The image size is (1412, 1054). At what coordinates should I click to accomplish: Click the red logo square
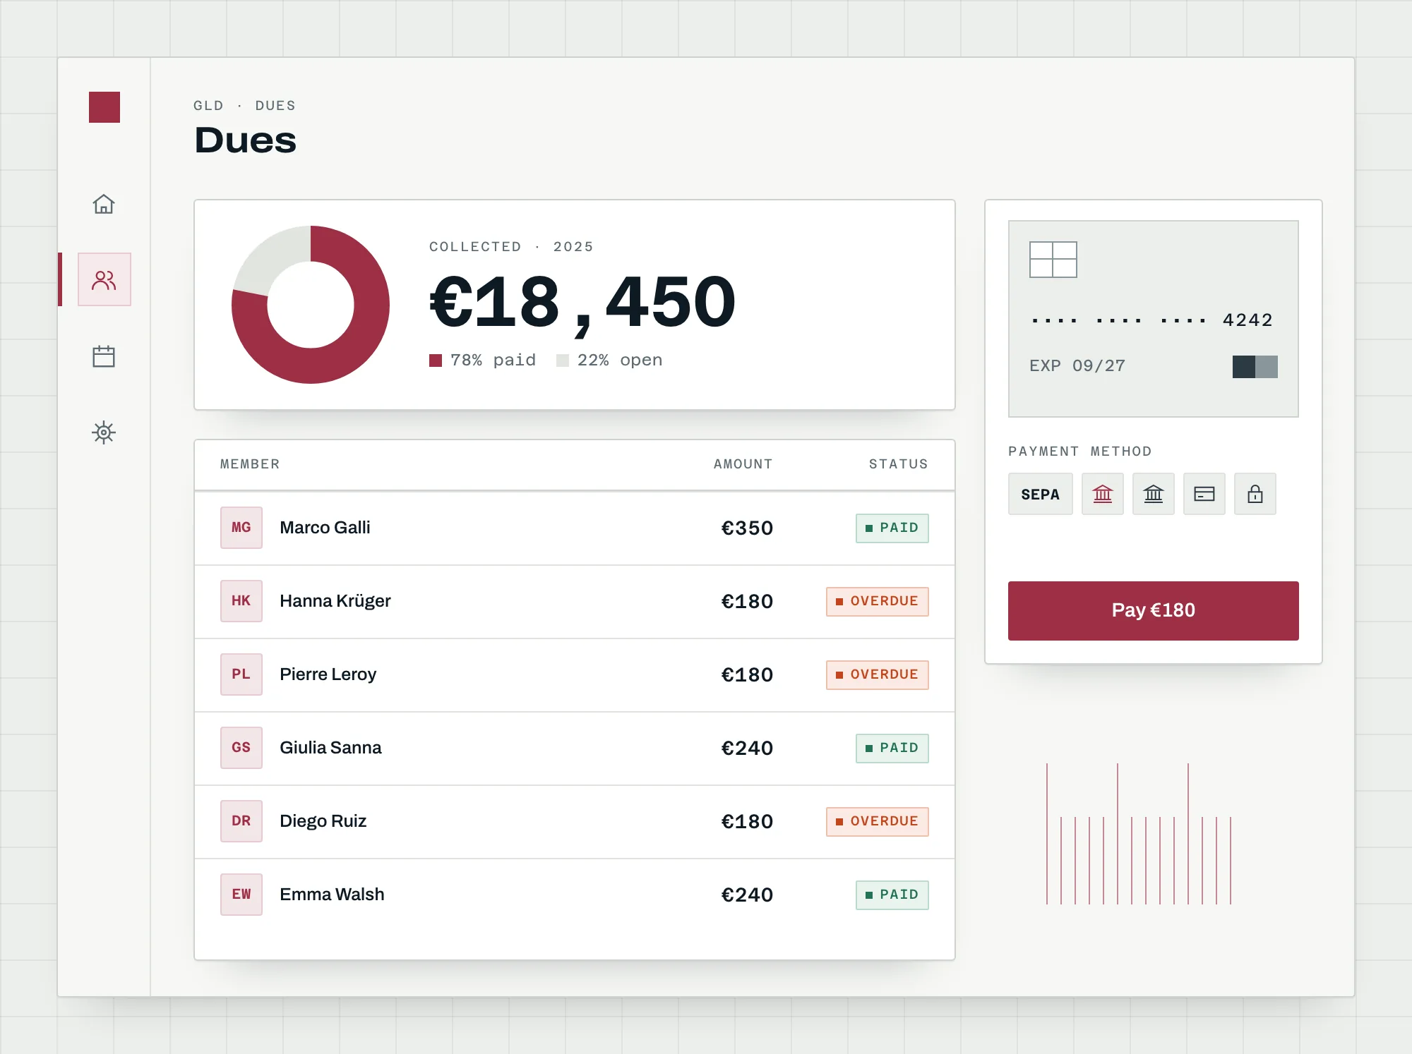[x=104, y=107]
